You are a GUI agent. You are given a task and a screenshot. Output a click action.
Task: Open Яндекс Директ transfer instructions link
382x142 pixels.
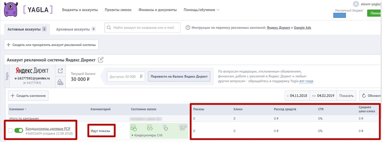coord(278,28)
